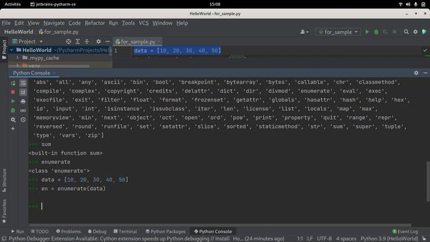Expand the .mypy_cache folder
This screenshot has height=242, width=430.
click(17, 58)
